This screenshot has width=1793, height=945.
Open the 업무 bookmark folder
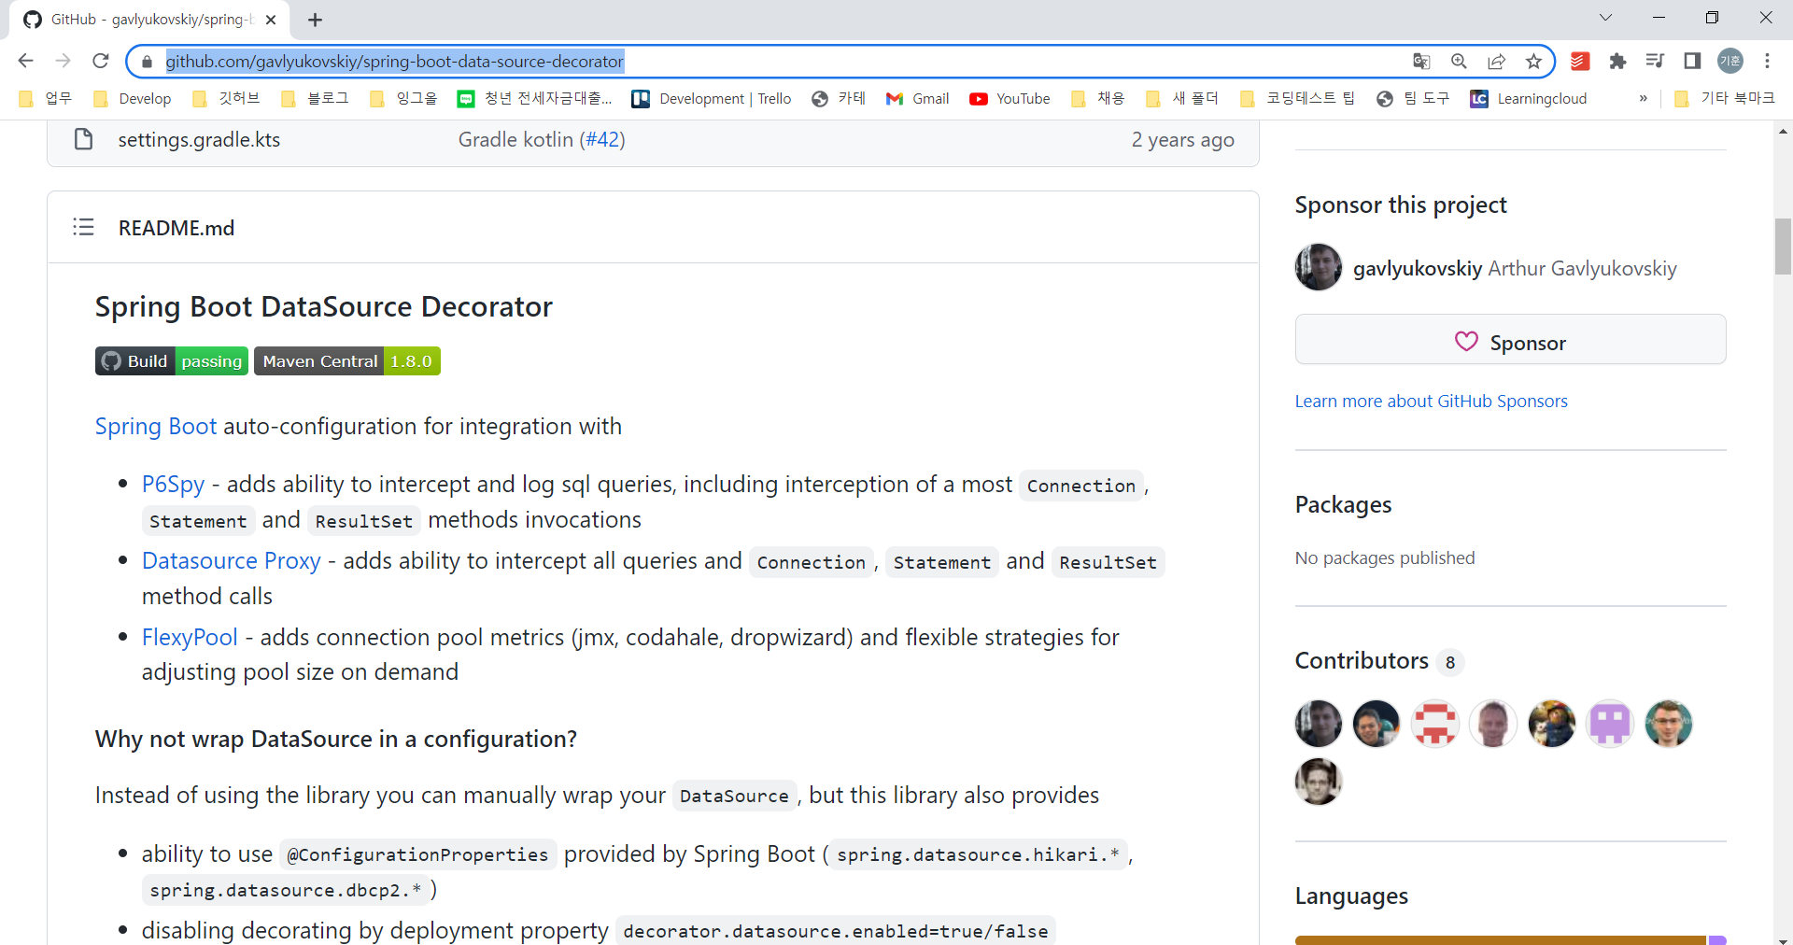[46, 99]
